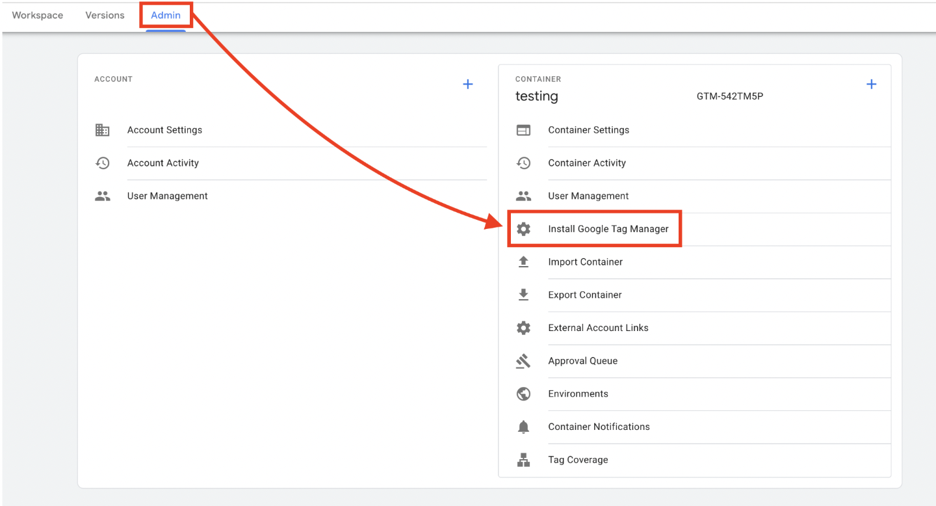Select the Admin tab
This screenshot has width=936, height=506.
(x=166, y=15)
